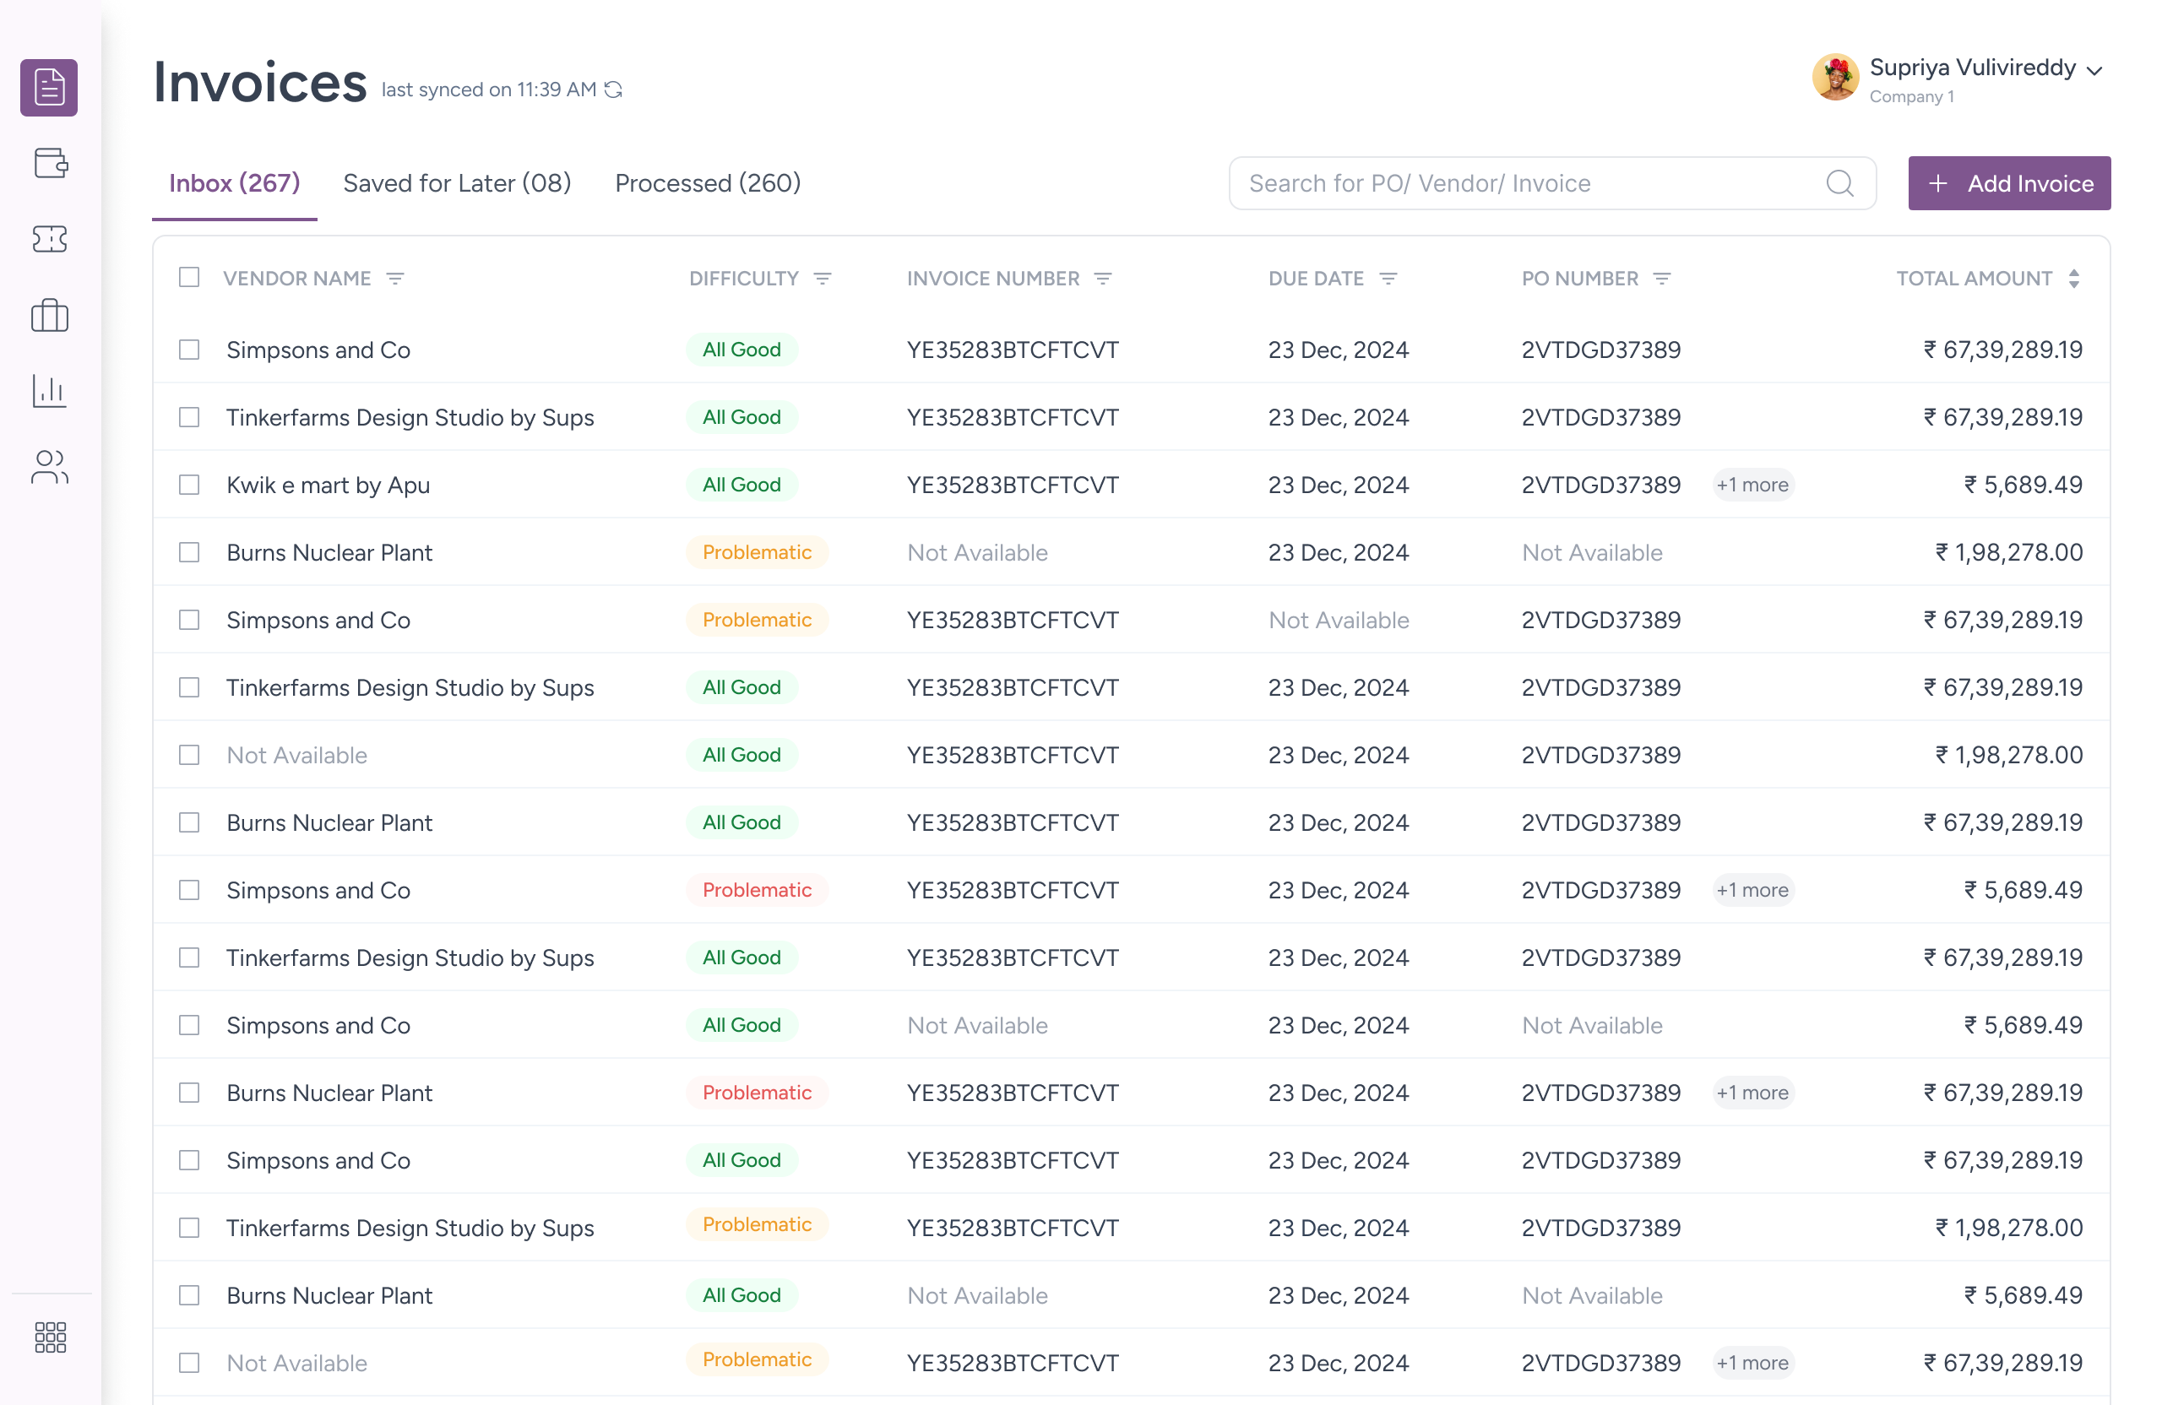Viewport: 2162px width, 1405px height.
Task: Open the briefcase icon in sidebar
Action: [50, 315]
